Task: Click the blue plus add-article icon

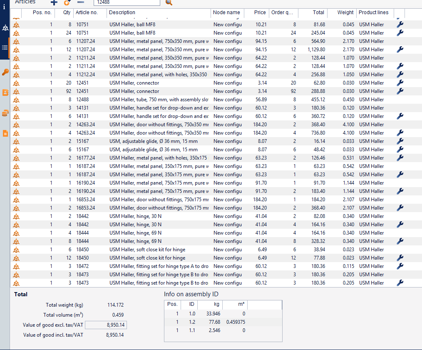Action: [54, 2]
